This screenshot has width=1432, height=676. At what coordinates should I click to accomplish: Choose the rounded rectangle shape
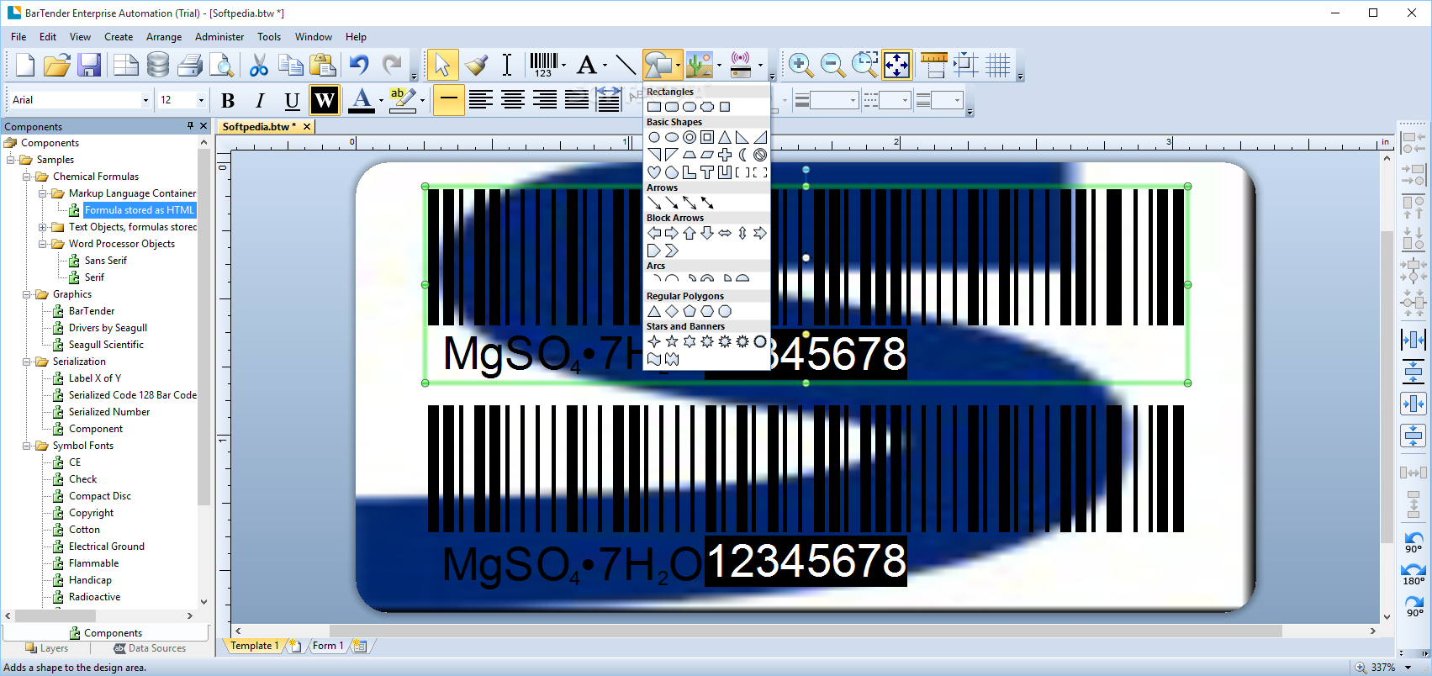pos(672,107)
